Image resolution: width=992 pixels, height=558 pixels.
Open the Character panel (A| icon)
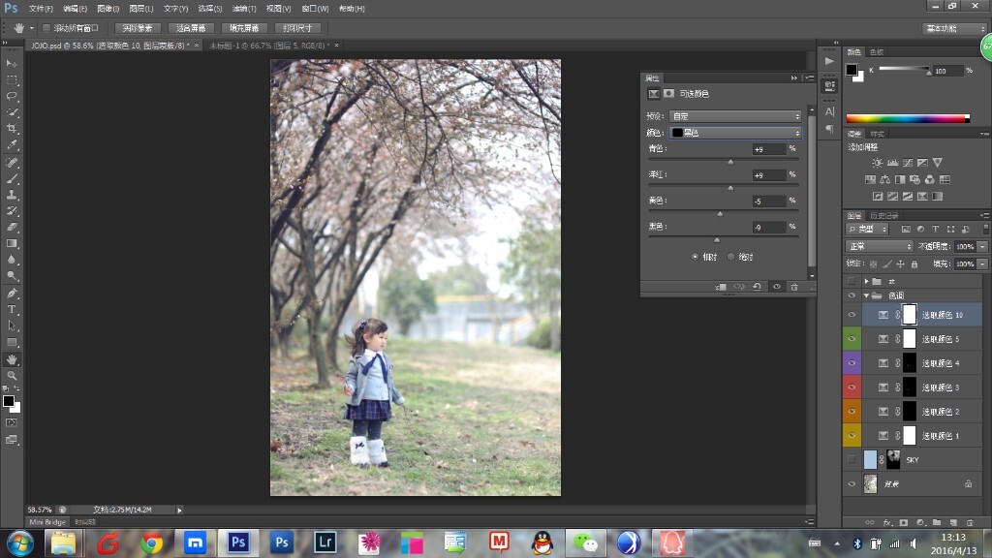(829, 112)
